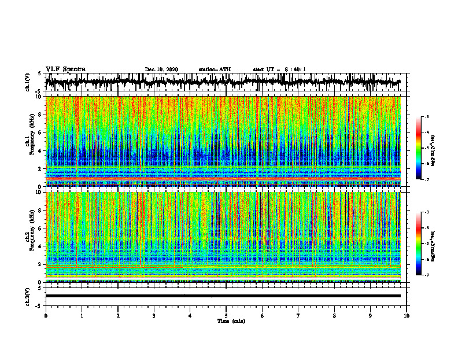Image resolution: width=458 pixels, height=354 pixels.
Task: Click the ch.3 flat black waveform trace
Action: [x=223, y=296]
